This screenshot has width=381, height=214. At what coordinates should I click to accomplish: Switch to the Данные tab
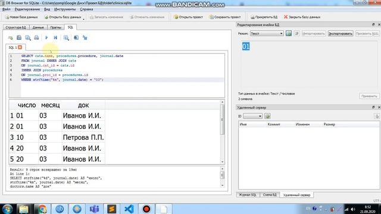click(x=38, y=27)
